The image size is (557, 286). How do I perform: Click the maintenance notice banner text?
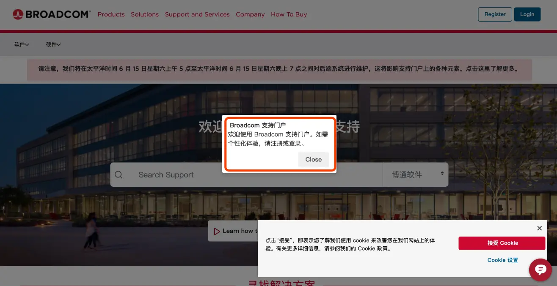(278, 68)
